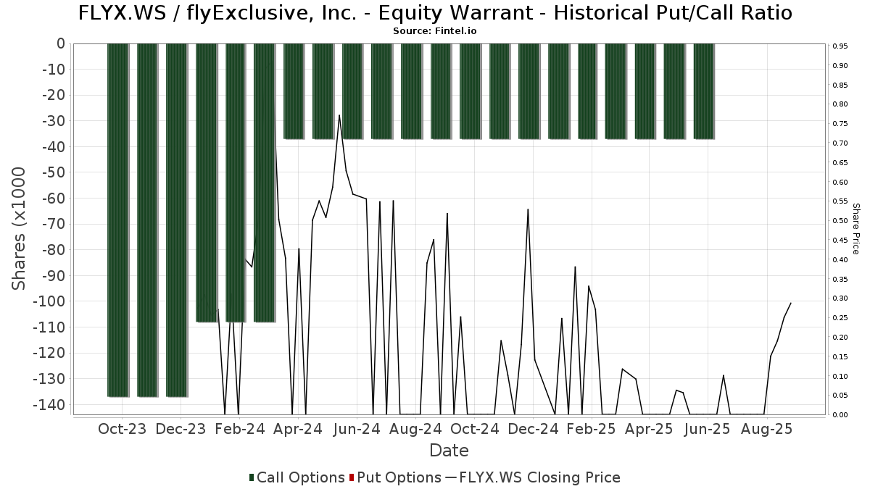The width and height of the screenshot is (870, 489).
Task: Click the -140 value on the shares axis
Action: [x=48, y=404]
